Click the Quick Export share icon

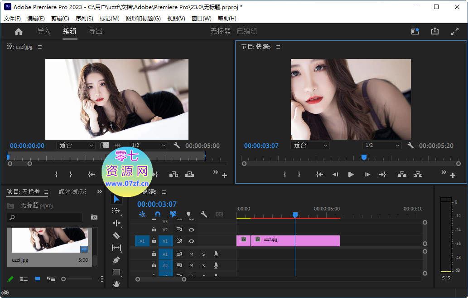click(435, 31)
